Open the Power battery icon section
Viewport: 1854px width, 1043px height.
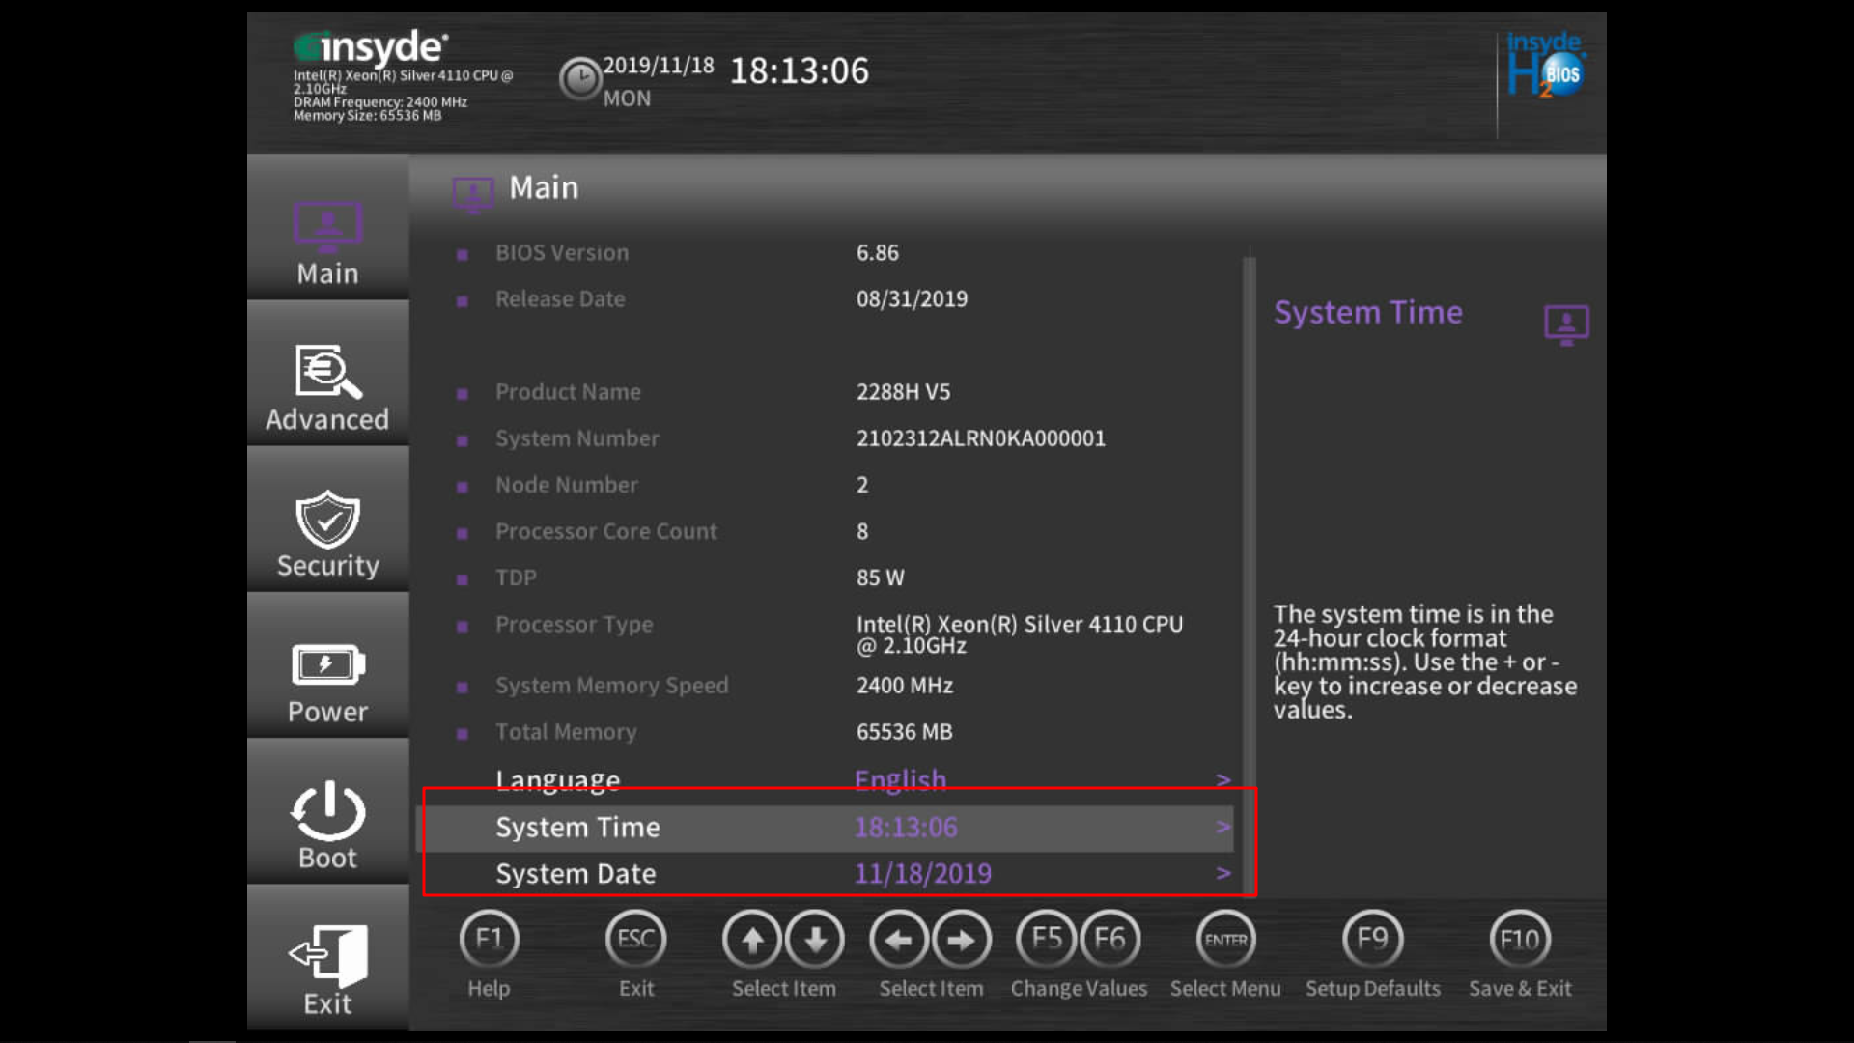point(327,664)
